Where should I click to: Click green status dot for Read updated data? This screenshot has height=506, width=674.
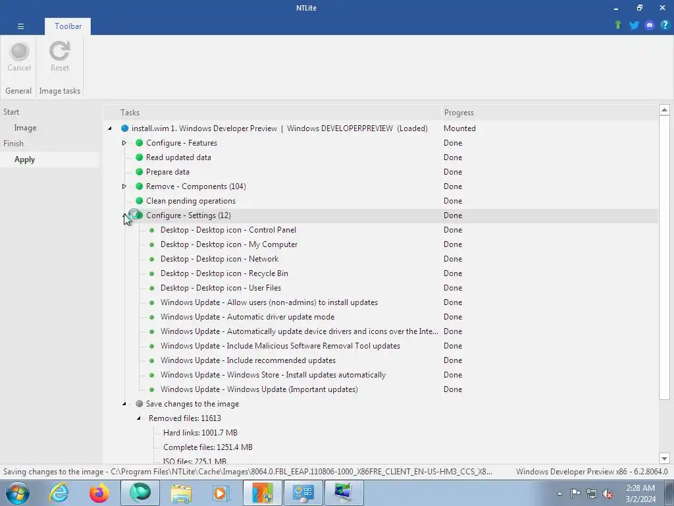click(139, 157)
